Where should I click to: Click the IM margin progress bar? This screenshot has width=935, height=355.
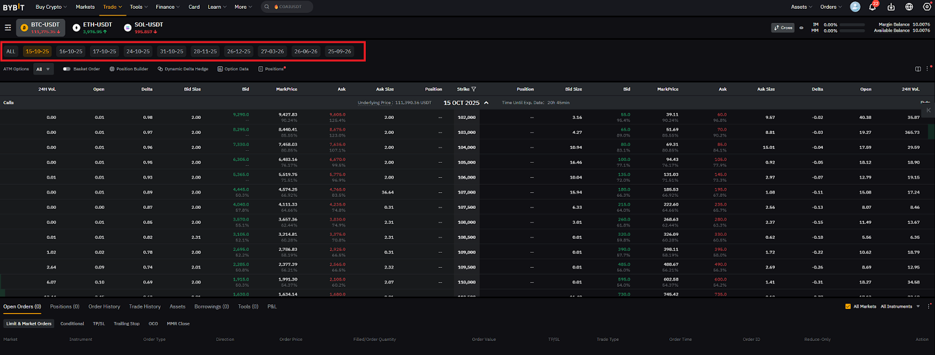click(x=852, y=25)
